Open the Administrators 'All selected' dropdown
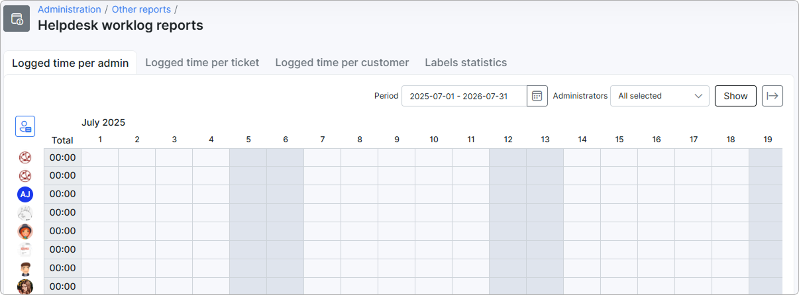This screenshot has width=799, height=295. click(x=660, y=96)
